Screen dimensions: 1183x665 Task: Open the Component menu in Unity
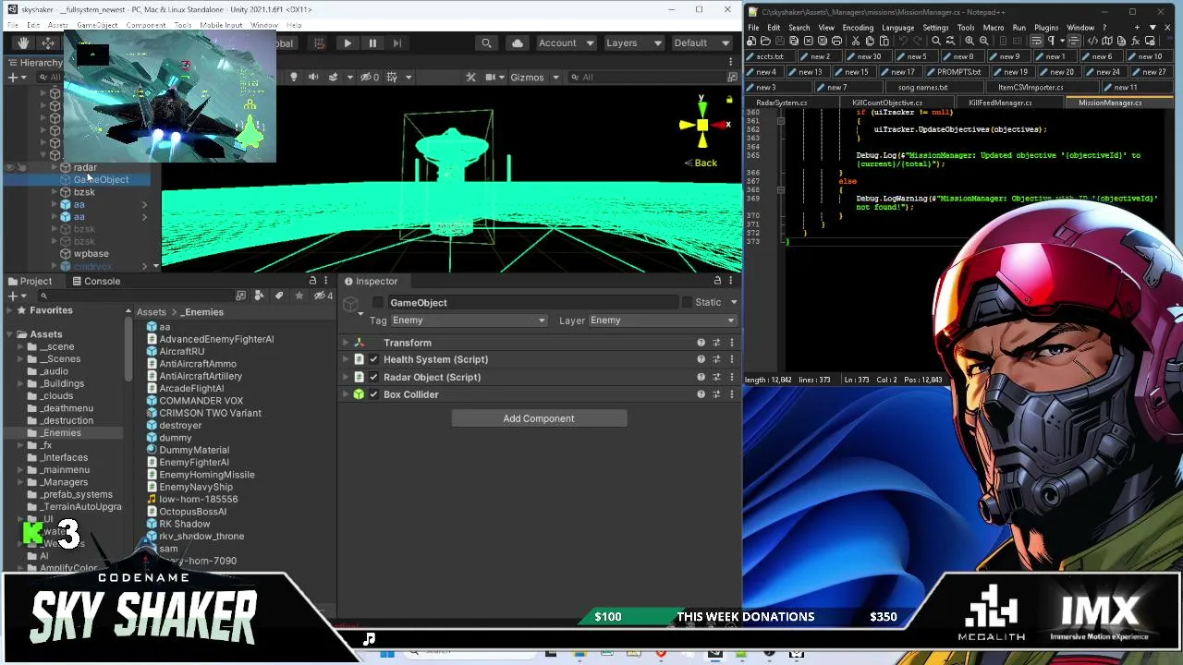pyautogui.click(x=145, y=25)
